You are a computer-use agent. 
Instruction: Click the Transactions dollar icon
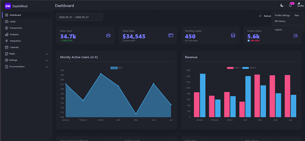7,28
